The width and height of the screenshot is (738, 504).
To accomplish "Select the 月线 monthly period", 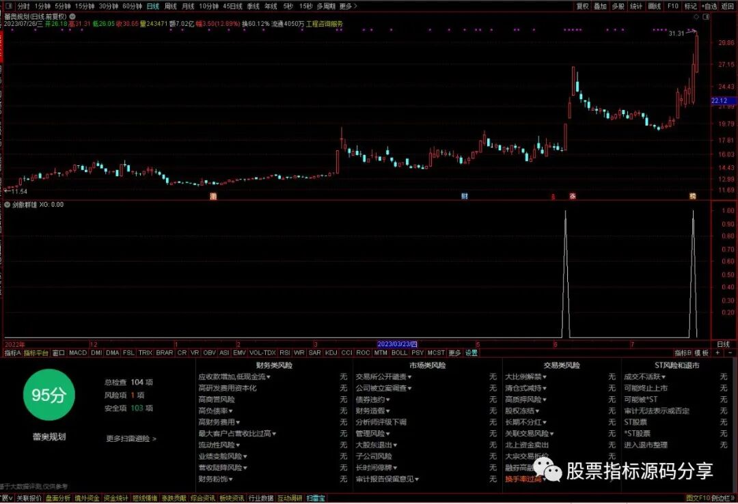I will [x=188, y=6].
